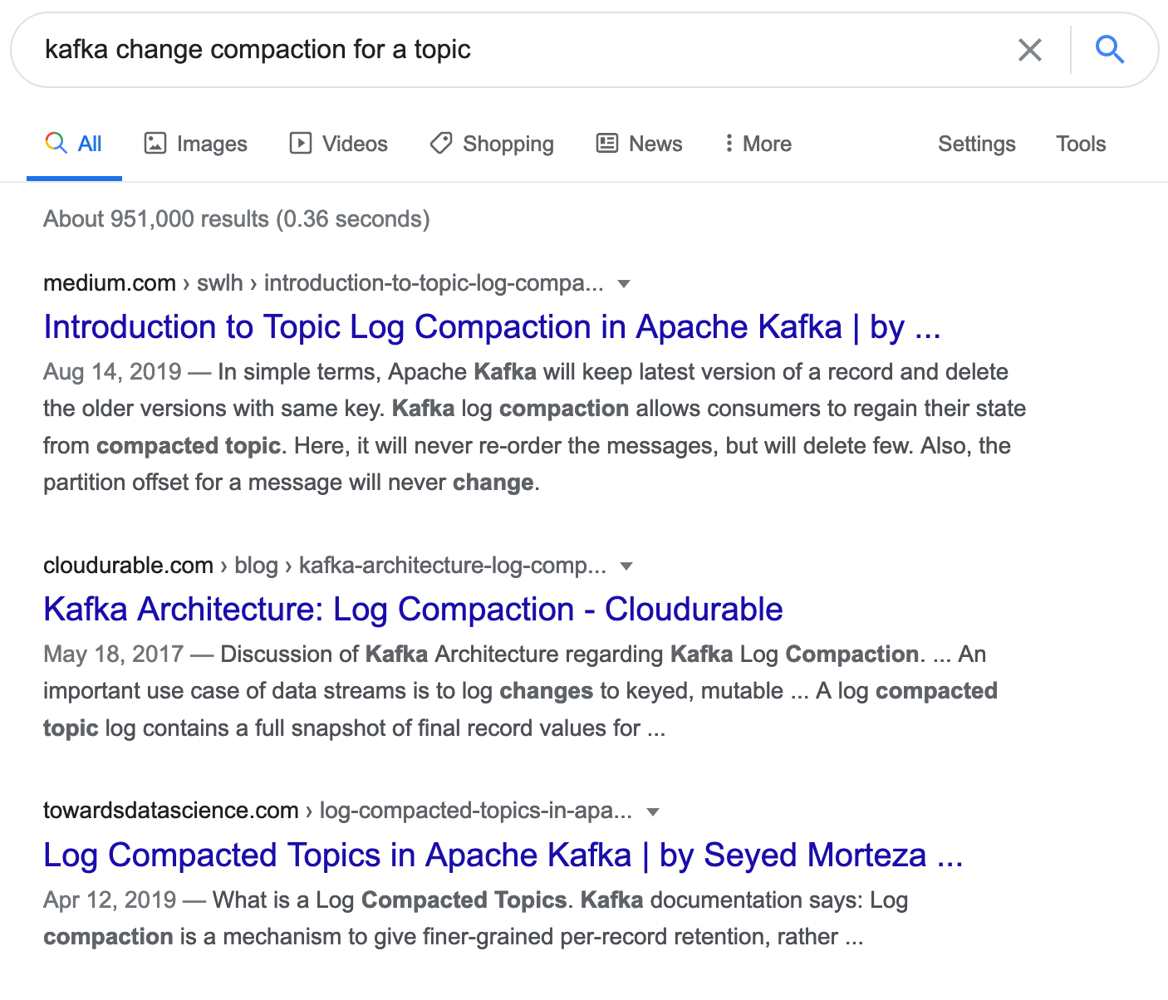Click the 'Aug 14, 2019' snippet date
The height and width of the screenshot is (1000, 1168).
pyautogui.click(x=112, y=371)
